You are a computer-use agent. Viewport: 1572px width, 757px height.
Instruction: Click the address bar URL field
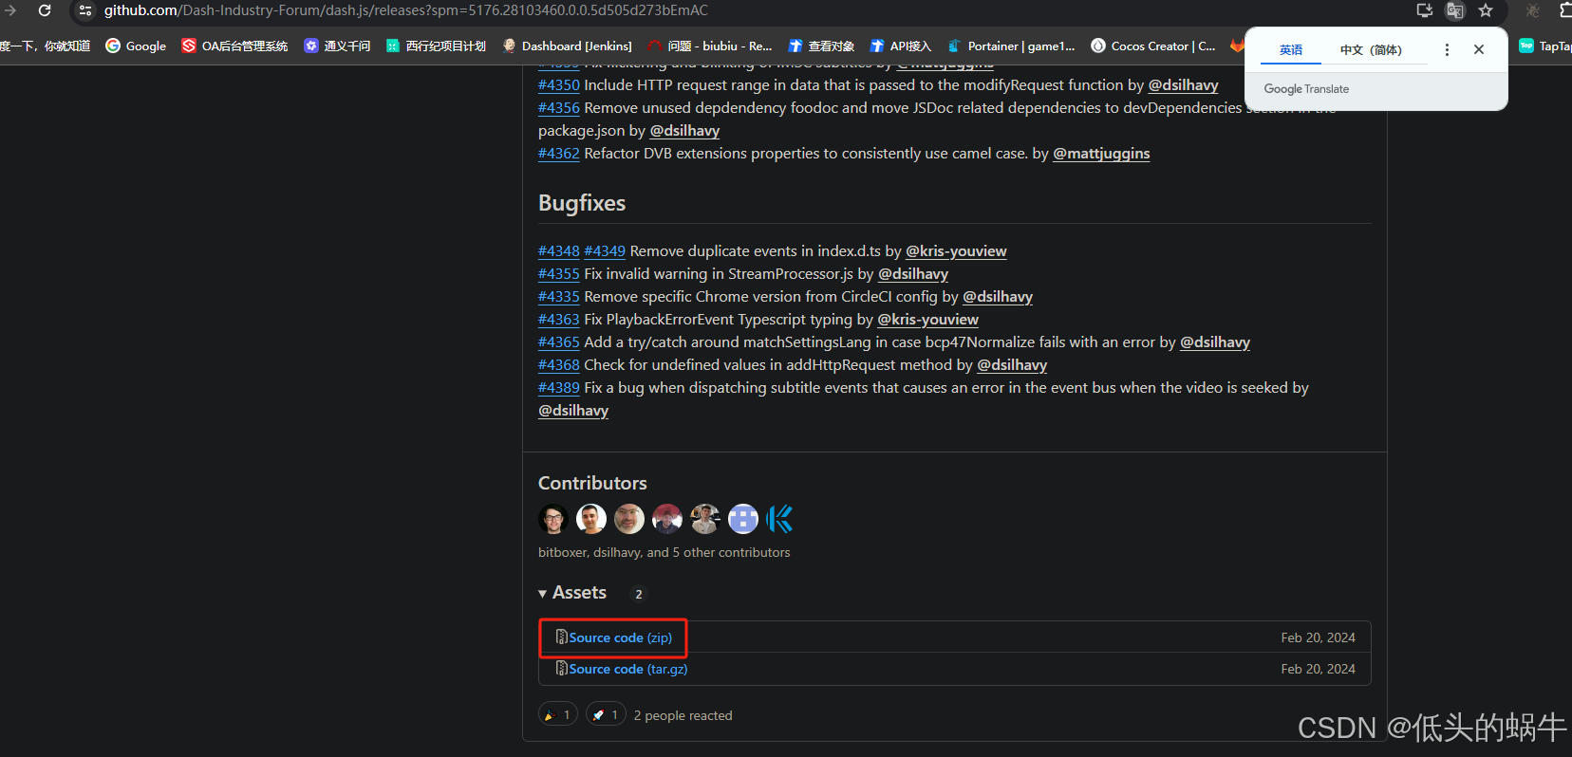(740, 10)
